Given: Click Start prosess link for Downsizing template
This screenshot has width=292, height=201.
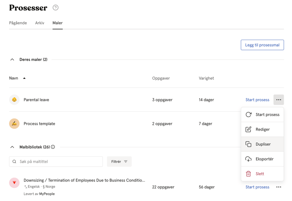Looking at the screenshot, I should click(x=258, y=187).
